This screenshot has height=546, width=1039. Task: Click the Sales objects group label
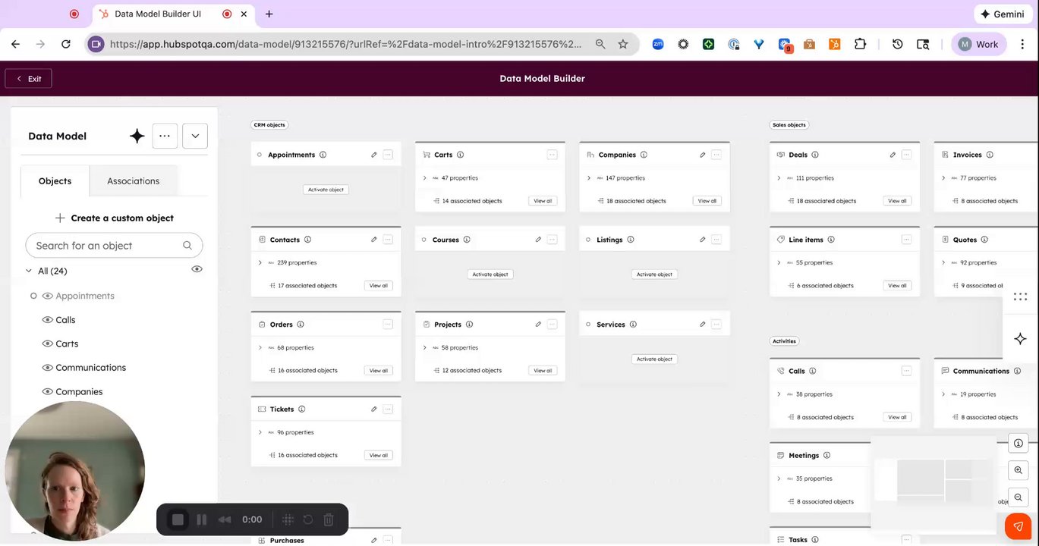(789, 125)
